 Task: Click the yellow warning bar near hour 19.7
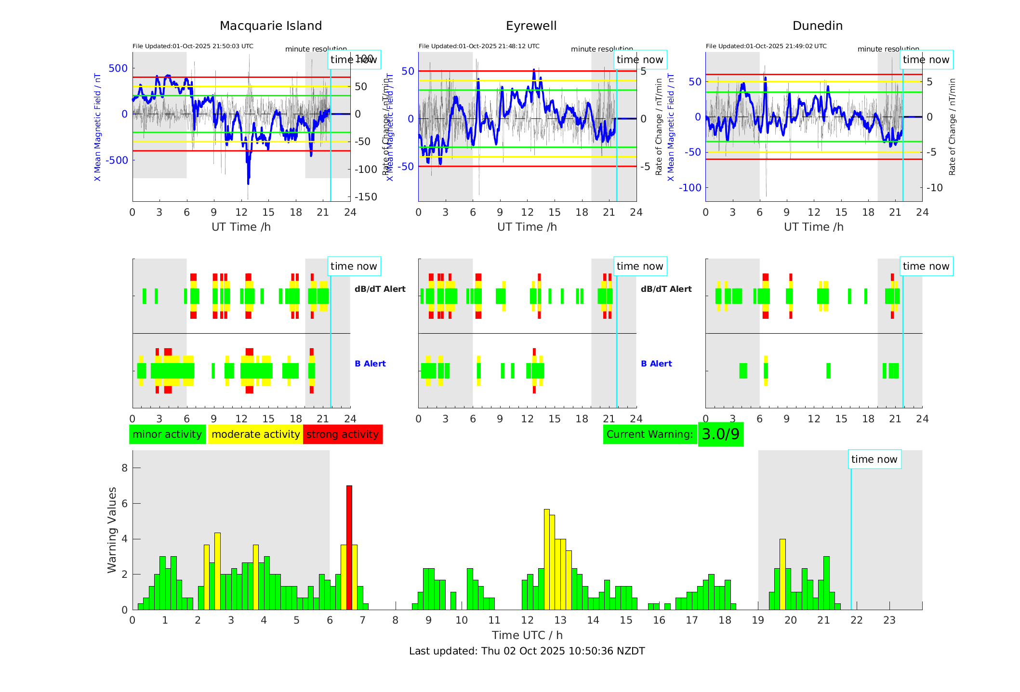pyautogui.click(x=782, y=574)
